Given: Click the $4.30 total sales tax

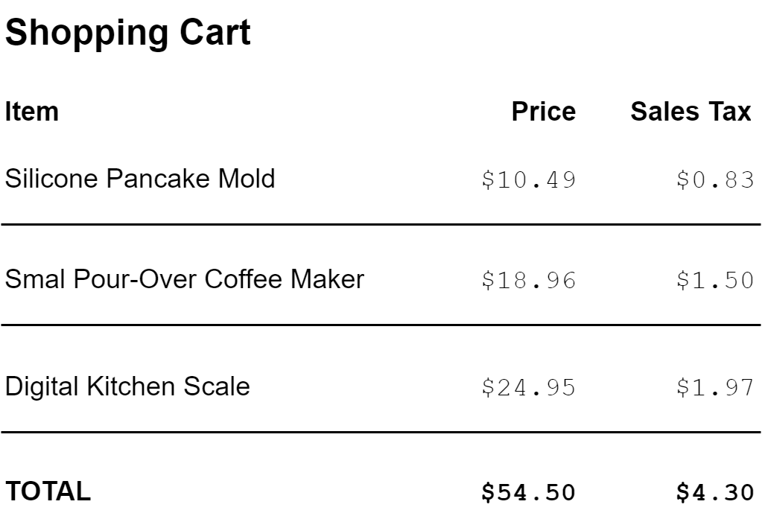Looking at the screenshot, I should click(715, 492).
